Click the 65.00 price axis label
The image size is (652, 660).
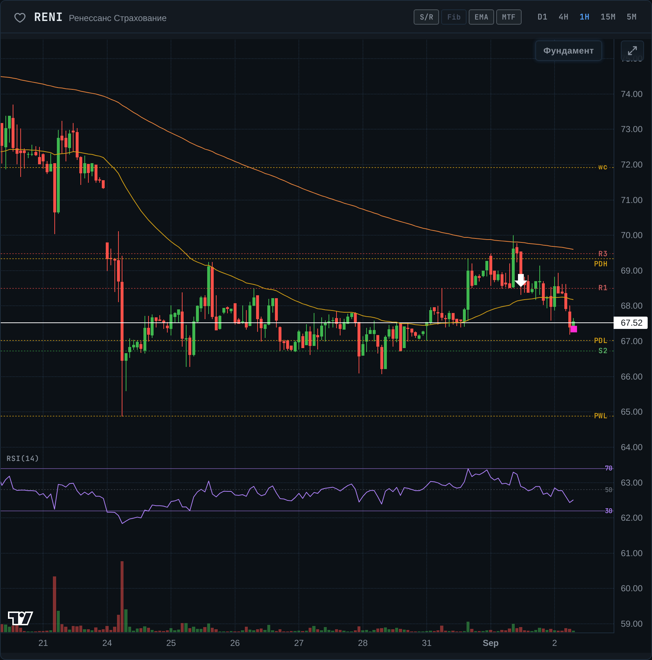click(x=631, y=412)
